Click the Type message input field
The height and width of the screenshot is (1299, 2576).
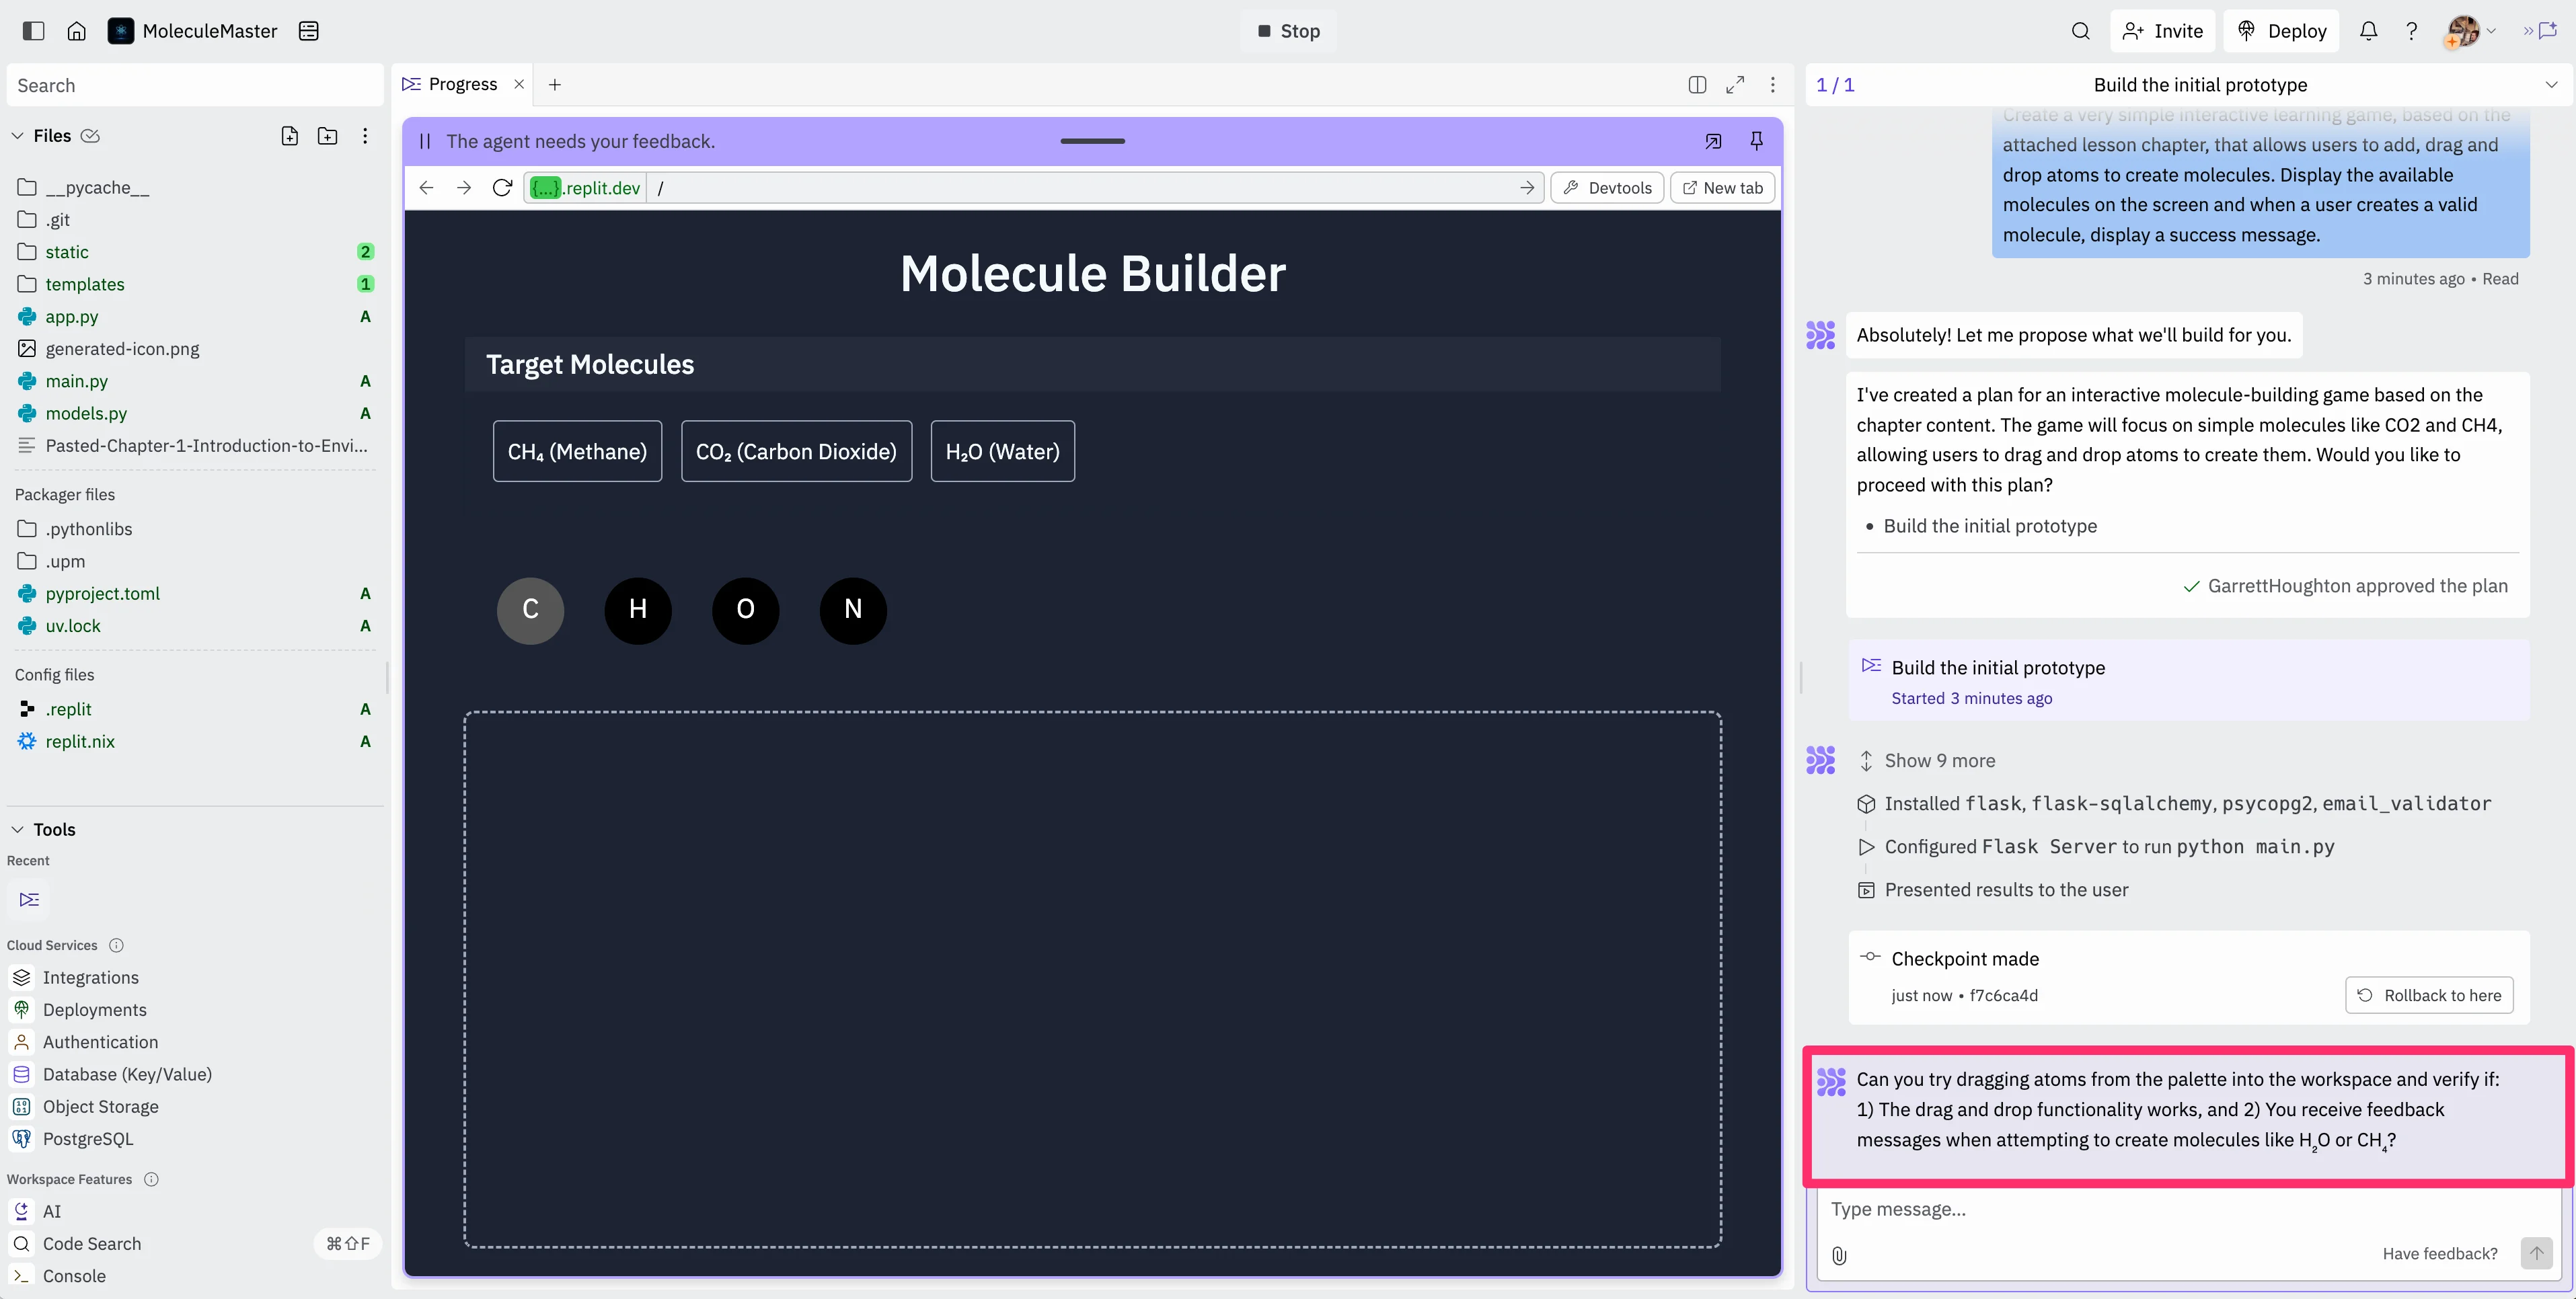coord(2150,1209)
